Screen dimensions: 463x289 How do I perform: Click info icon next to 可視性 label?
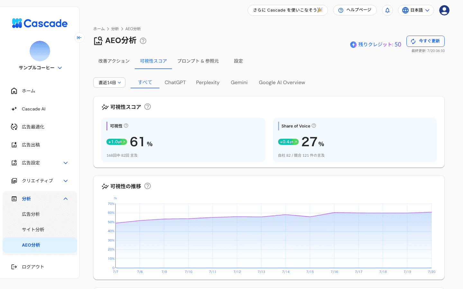(x=126, y=126)
